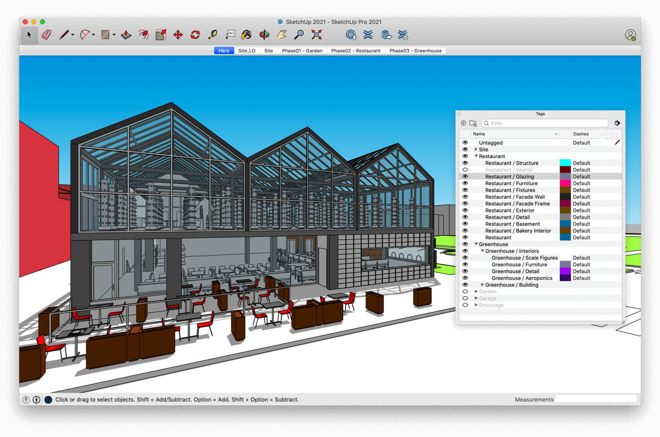660x437 pixels.
Task: Click the Zoom Extents icon
Action: [315, 34]
